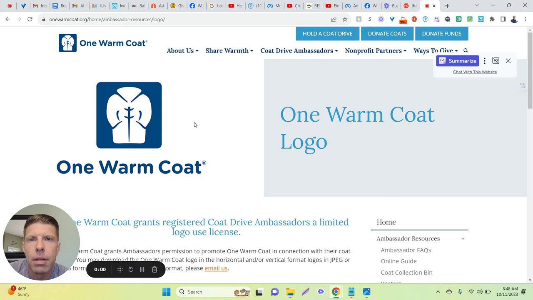Delete the recording with trash icon
533x300 pixels.
pyautogui.click(x=154, y=270)
